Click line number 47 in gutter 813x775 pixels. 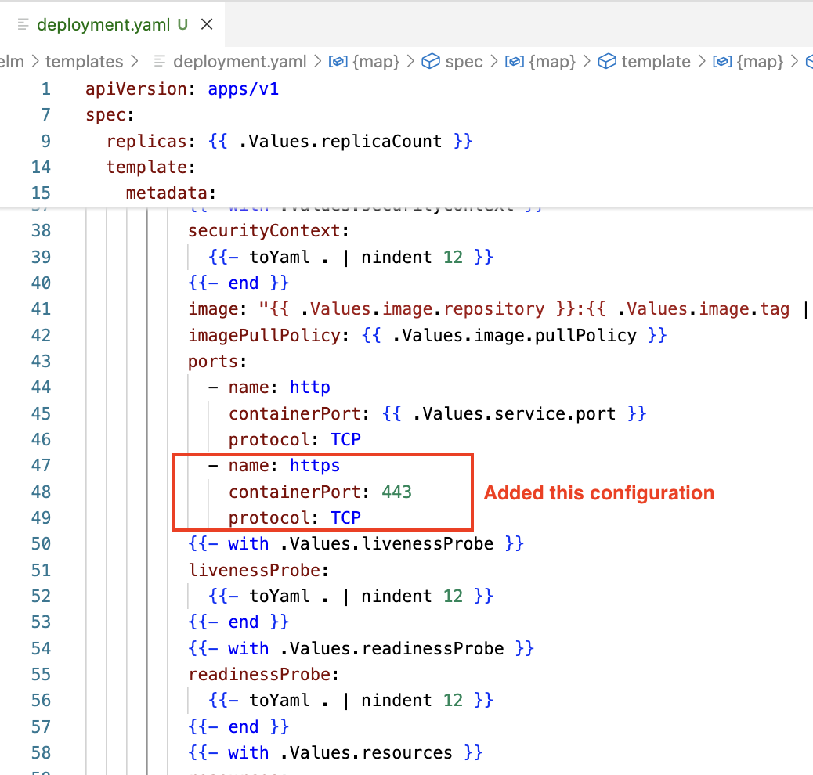pyautogui.click(x=41, y=466)
